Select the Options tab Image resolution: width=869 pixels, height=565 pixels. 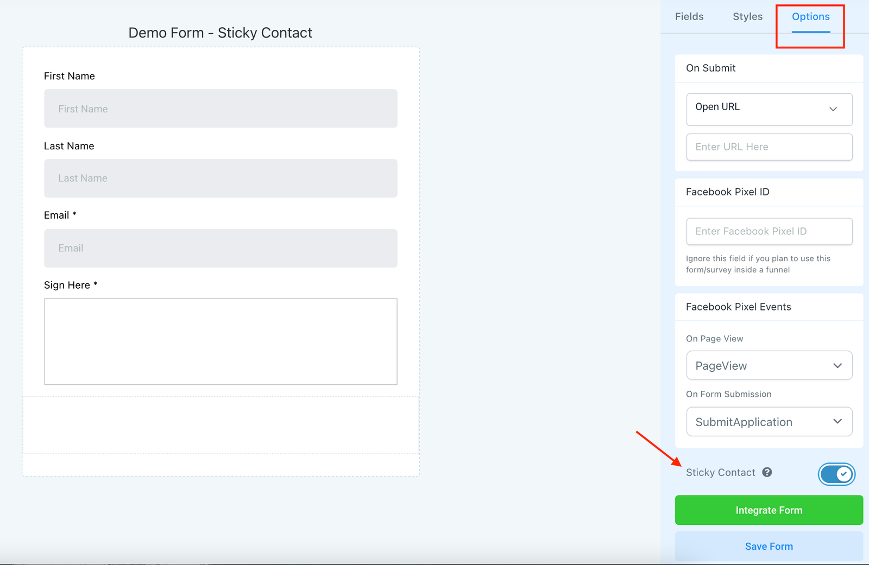[810, 17]
